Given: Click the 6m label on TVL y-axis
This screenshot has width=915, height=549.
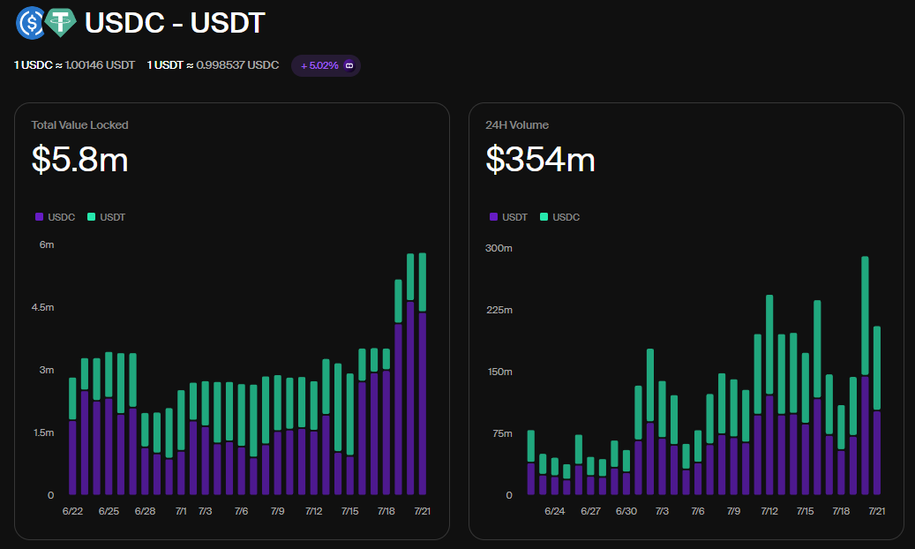Looking at the screenshot, I should (47, 244).
